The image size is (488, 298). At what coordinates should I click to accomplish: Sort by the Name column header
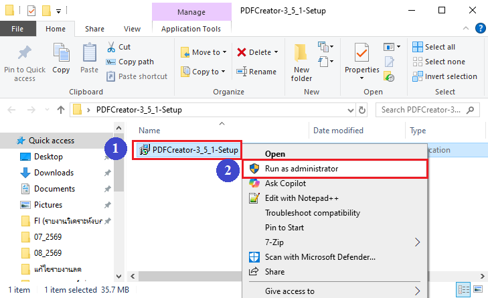(149, 130)
